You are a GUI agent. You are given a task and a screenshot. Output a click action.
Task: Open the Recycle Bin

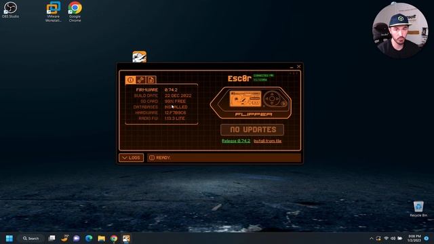pos(418,209)
